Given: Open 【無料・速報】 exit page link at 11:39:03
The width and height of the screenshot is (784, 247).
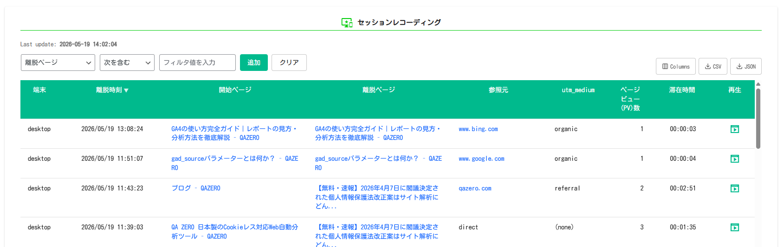Looking at the screenshot, I should click(x=376, y=236).
